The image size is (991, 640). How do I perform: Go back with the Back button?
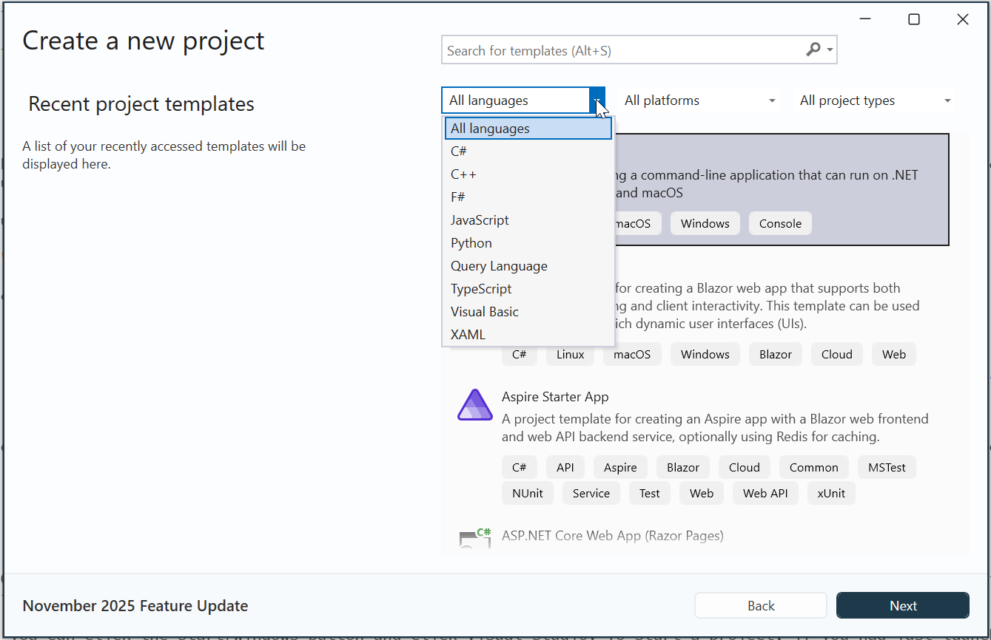761,605
